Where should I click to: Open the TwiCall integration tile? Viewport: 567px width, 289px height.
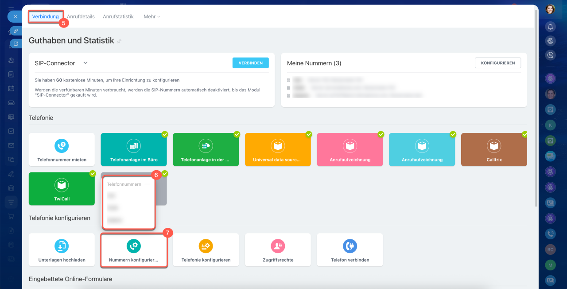coord(62,188)
